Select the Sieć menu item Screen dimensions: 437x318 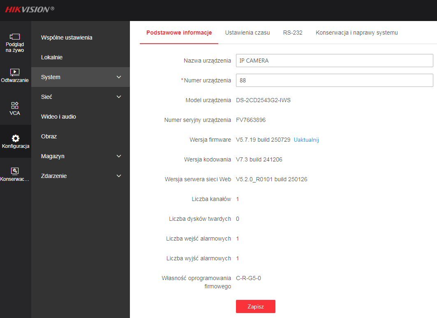[81, 97]
